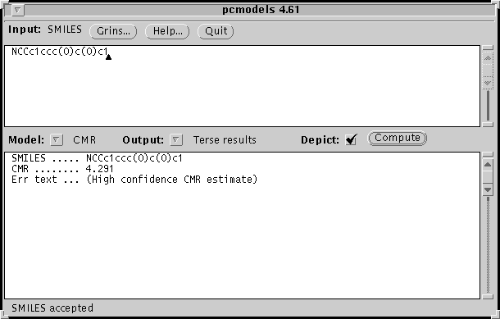Click the SMILES input text area
Viewport: 500px width, 319px height.
click(x=242, y=86)
